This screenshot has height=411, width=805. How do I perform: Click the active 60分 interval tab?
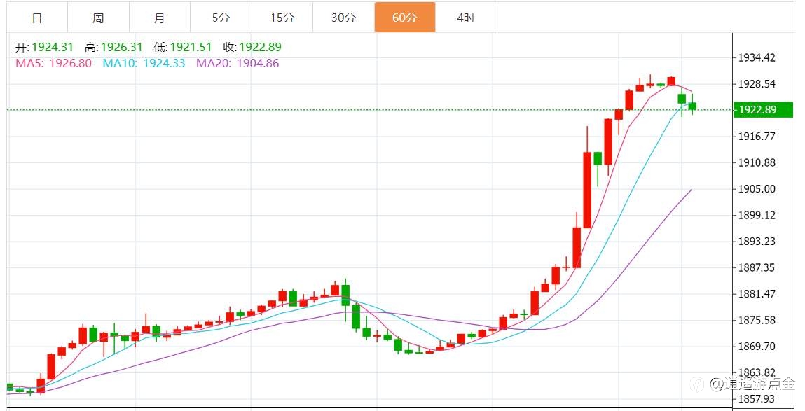tap(404, 18)
